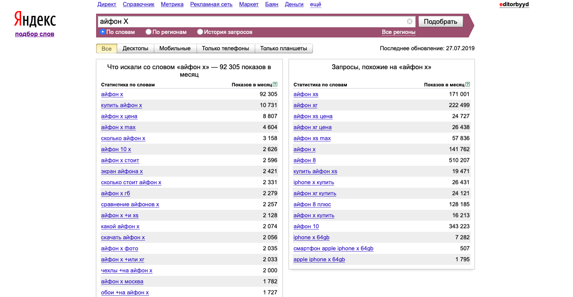This screenshot has width=573, height=297.
Task: Open query 'сравнение айфонов х'
Action: (x=130, y=204)
